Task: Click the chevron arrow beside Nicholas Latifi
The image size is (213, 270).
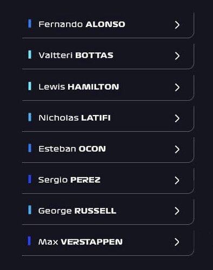Action: pyautogui.click(x=177, y=118)
